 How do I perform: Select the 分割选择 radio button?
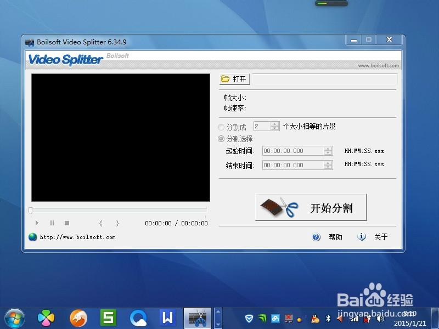(x=221, y=139)
